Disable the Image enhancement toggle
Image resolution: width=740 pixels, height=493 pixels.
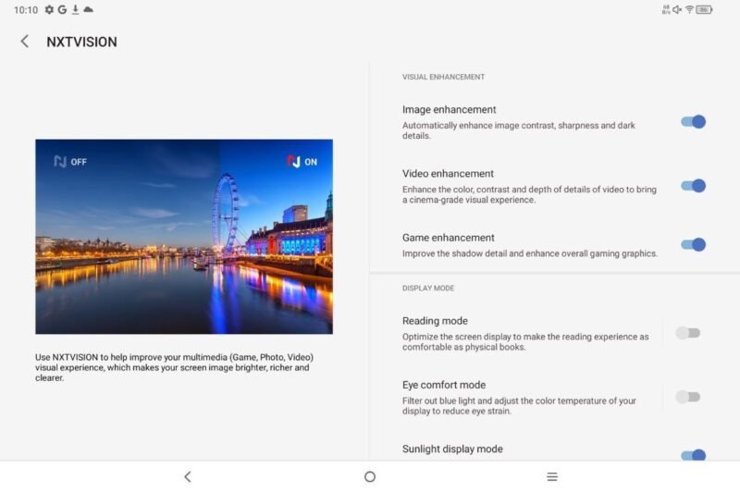[x=693, y=122]
